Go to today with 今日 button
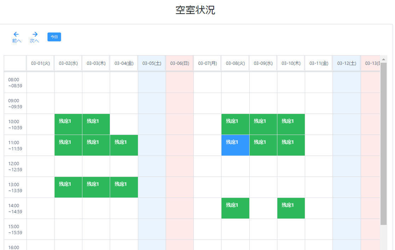Image resolution: width=395 pixels, height=250 pixels. tap(54, 37)
